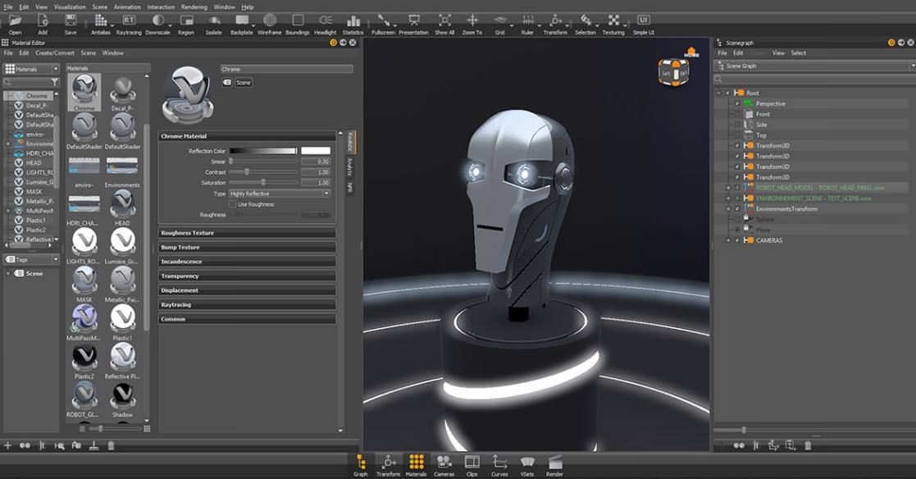Open Create/Convert menu in Material Editor
The width and height of the screenshot is (916, 479).
point(55,52)
